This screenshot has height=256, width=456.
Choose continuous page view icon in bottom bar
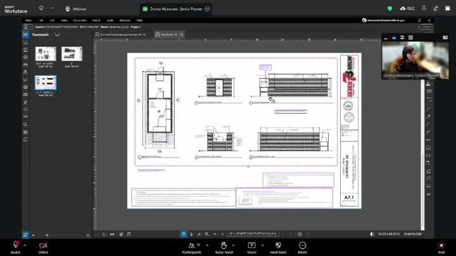coord(112,234)
